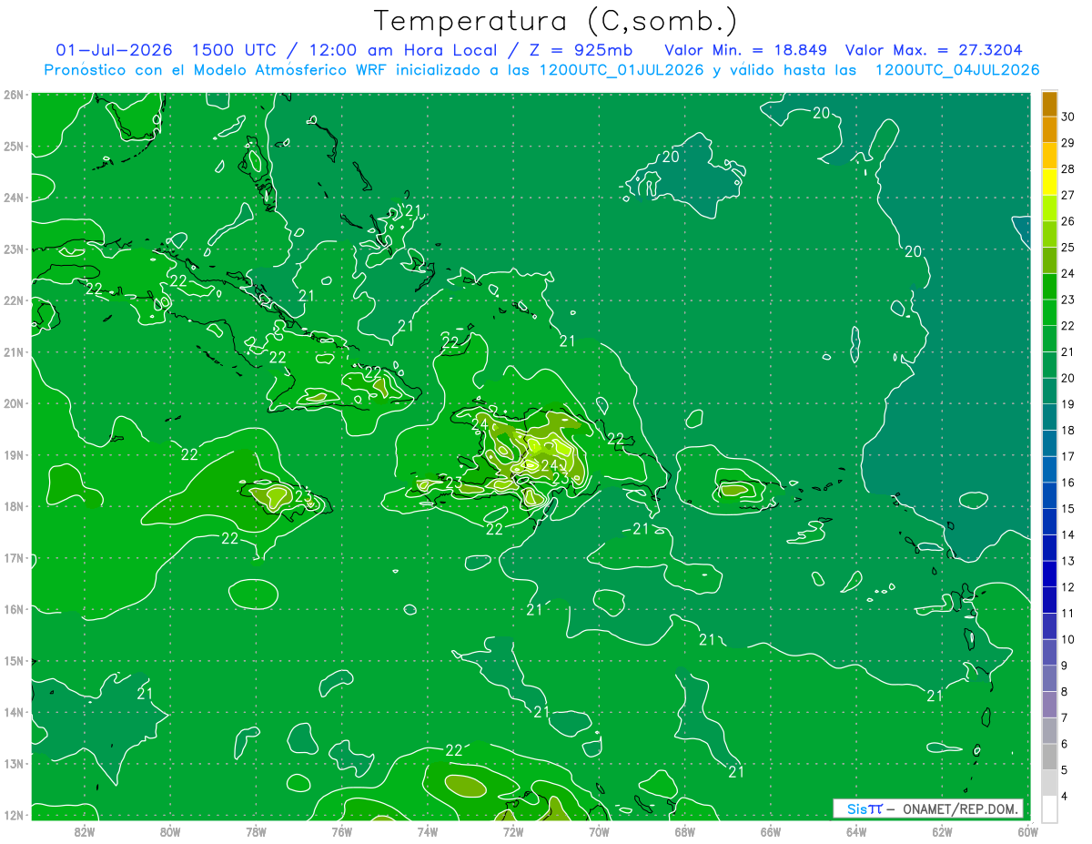Click the yellow colorbar swatch between 27 and 28
This screenshot has height=844, width=1092.
click(x=1049, y=181)
